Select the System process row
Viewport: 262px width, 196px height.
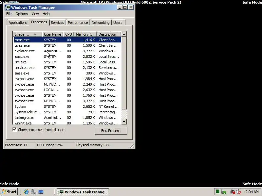coord(67,106)
